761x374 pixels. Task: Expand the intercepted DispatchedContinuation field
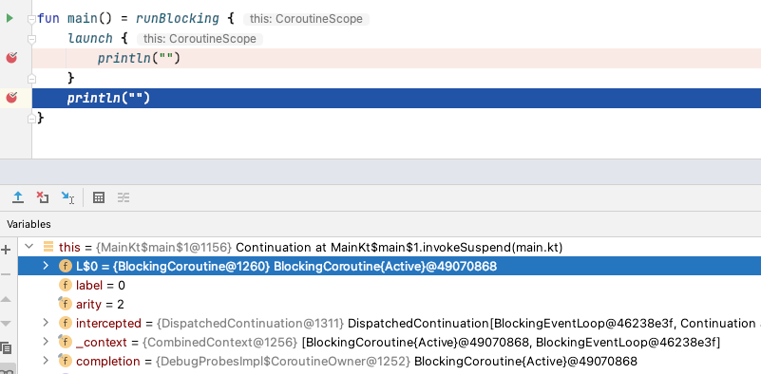coord(46,323)
